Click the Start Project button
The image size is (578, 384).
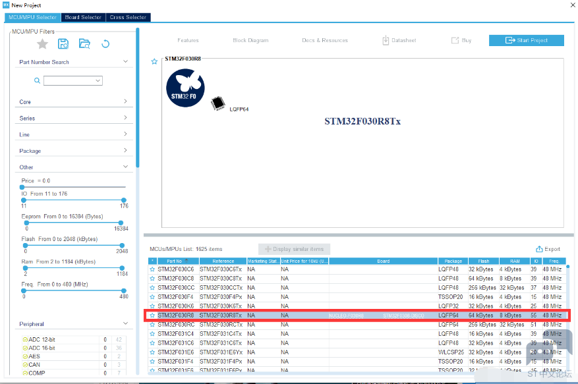(526, 40)
